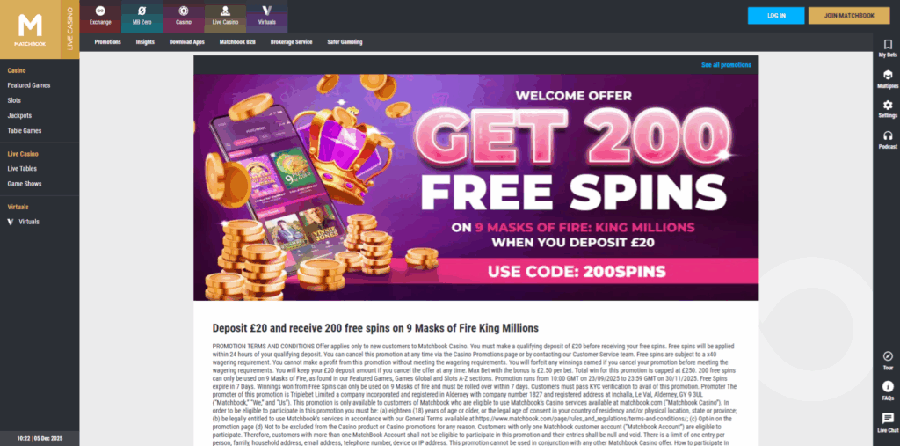Start the Tour compass icon
This screenshot has height=446, width=900.
point(888,355)
